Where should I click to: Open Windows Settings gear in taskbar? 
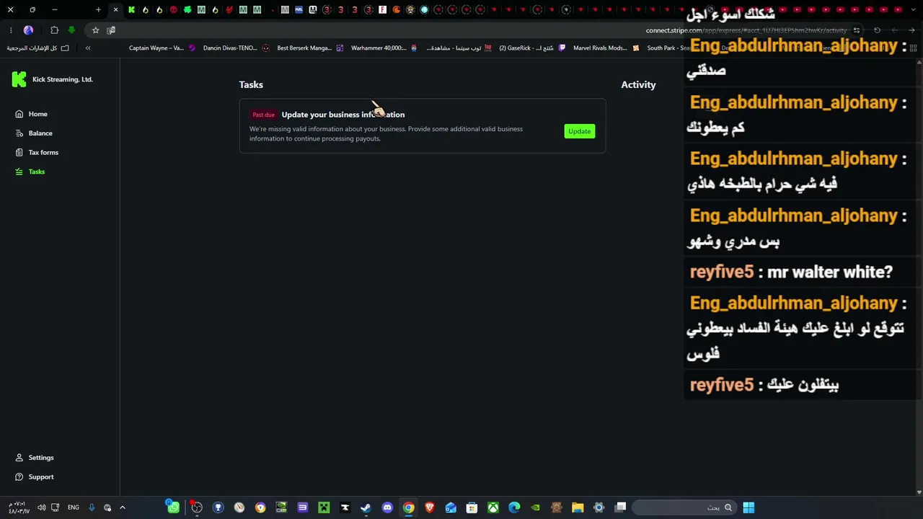pyautogui.click(x=599, y=507)
